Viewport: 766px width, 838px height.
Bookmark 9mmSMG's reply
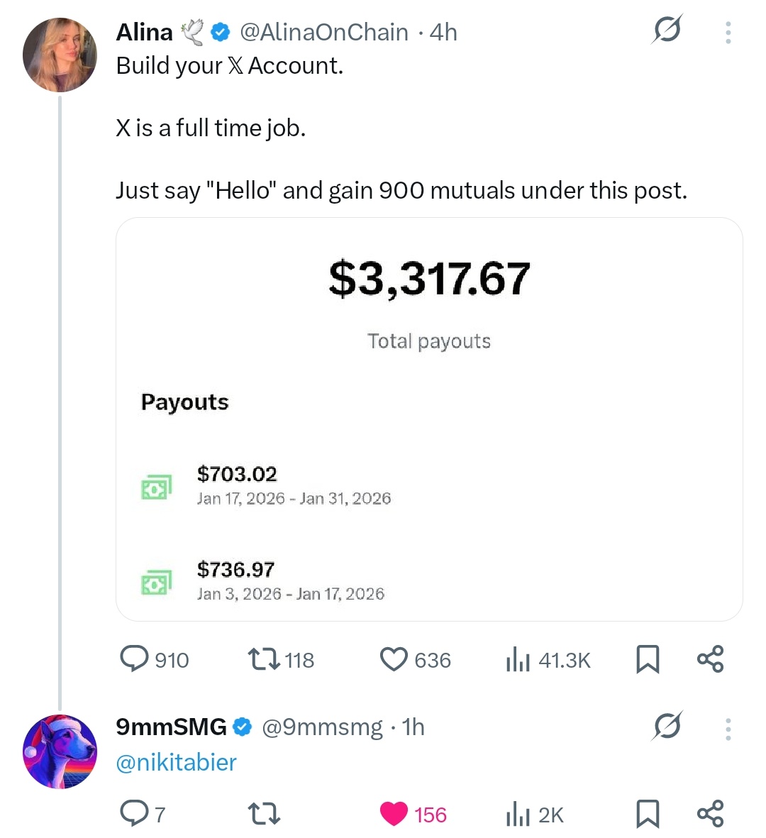pyautogui.click(x=648, y=814)
